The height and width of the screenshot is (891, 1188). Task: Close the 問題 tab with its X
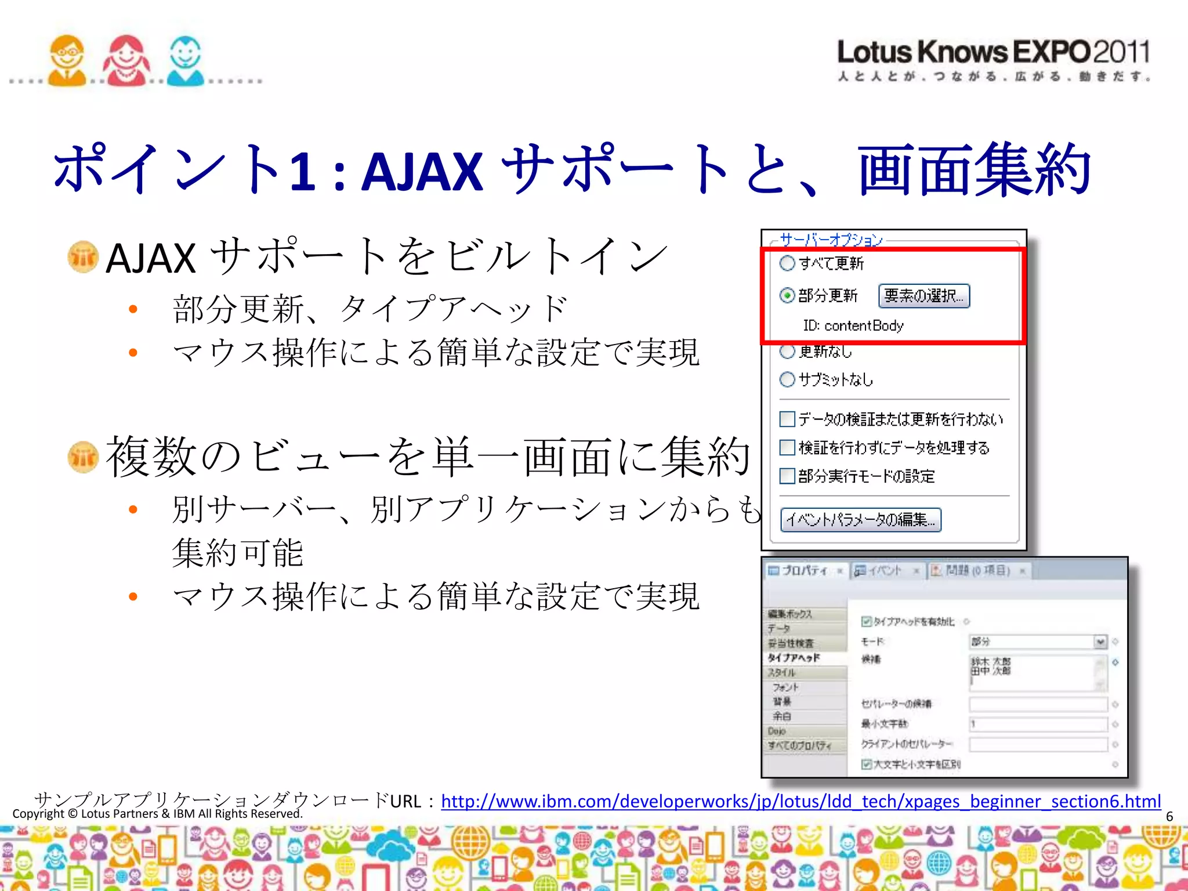[1023, 571]
